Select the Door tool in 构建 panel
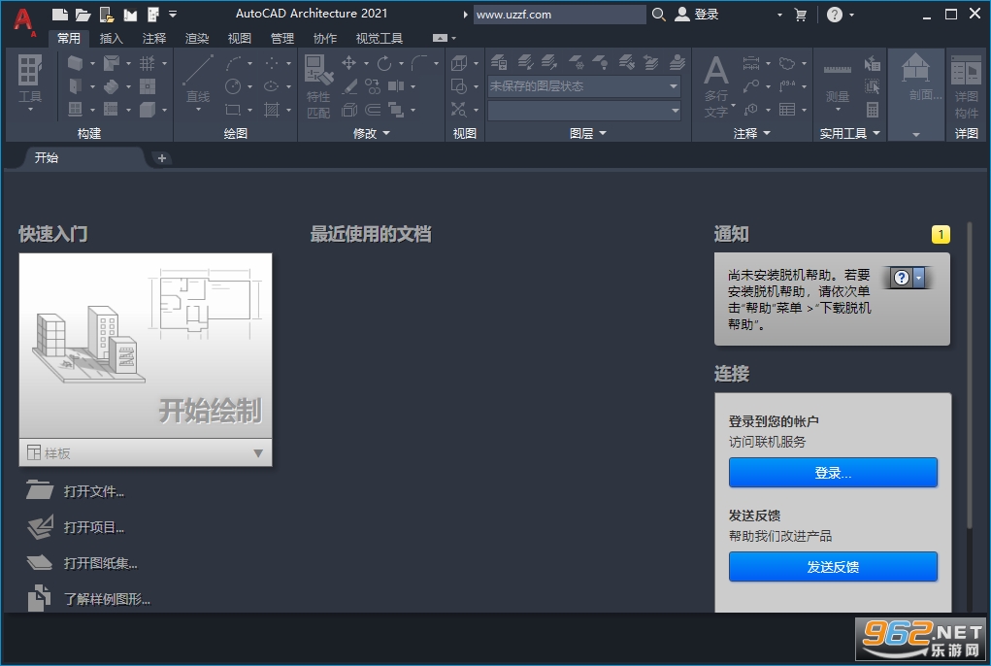991x666 pixels. 75,86
